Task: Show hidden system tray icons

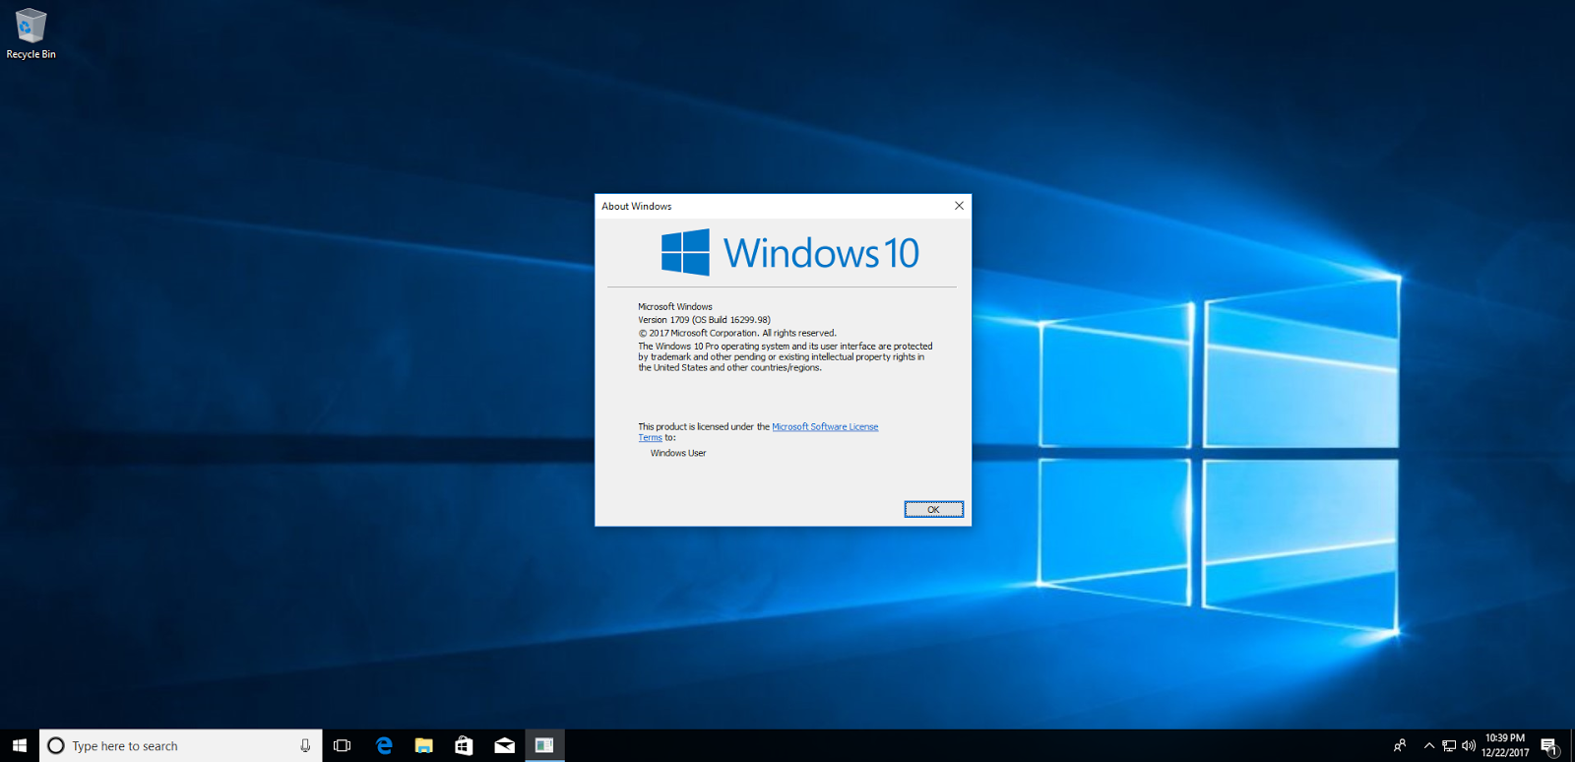Action: pos(1429,745)
